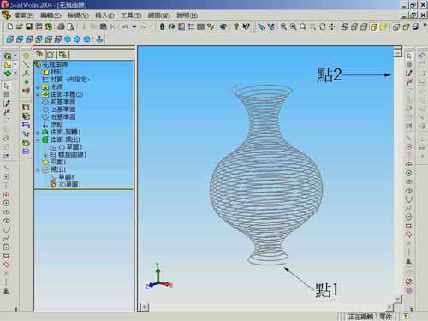The height and width of the screenshot is (321, 428).
Task: Collapse the 曲面-掃出1 tree node
Action: (38, 140)
